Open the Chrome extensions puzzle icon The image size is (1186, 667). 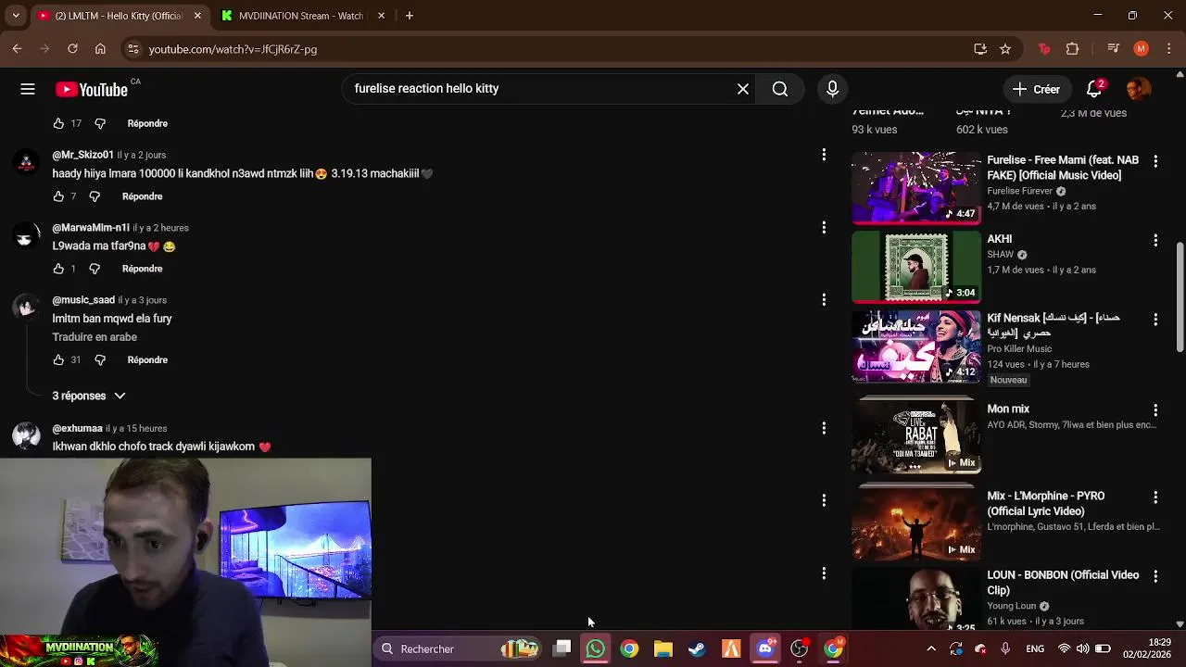click(x=1073, y=49)
